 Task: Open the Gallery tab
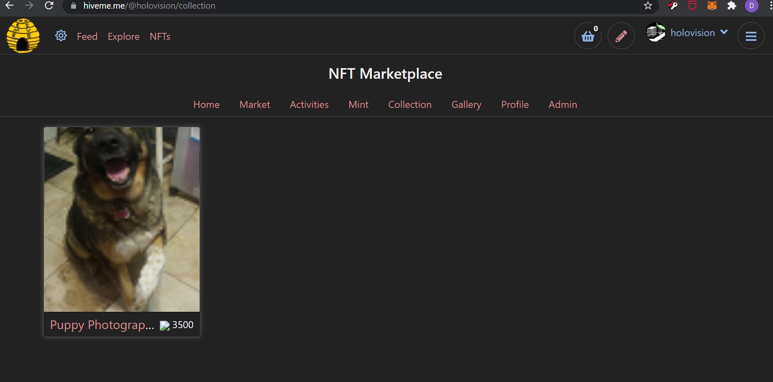(x=466, y=104)
